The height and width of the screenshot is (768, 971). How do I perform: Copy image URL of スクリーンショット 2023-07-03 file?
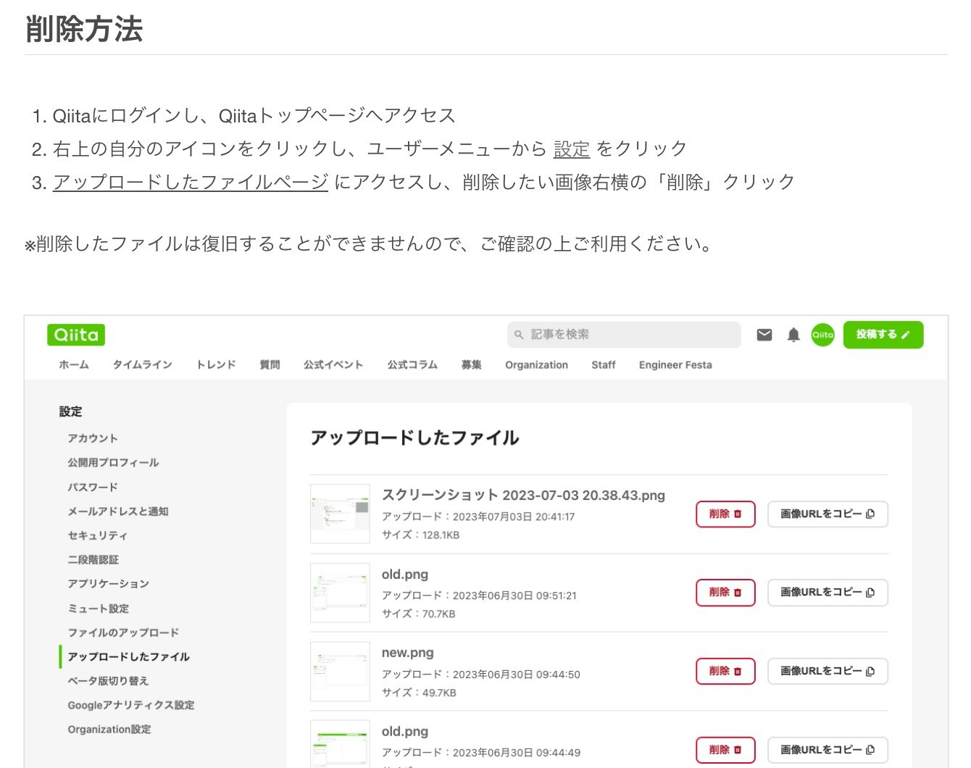(828, 514)
